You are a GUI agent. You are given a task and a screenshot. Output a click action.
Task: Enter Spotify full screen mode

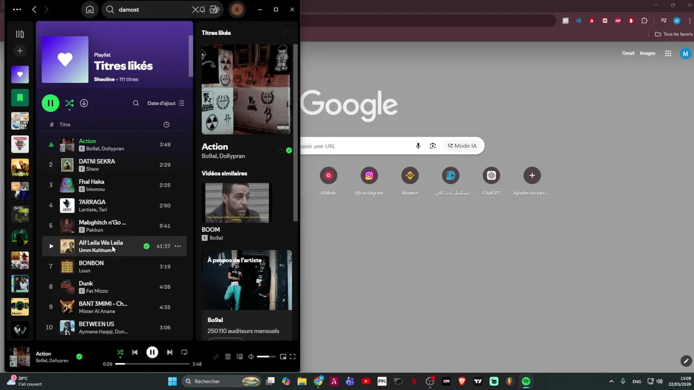[293, 356]
